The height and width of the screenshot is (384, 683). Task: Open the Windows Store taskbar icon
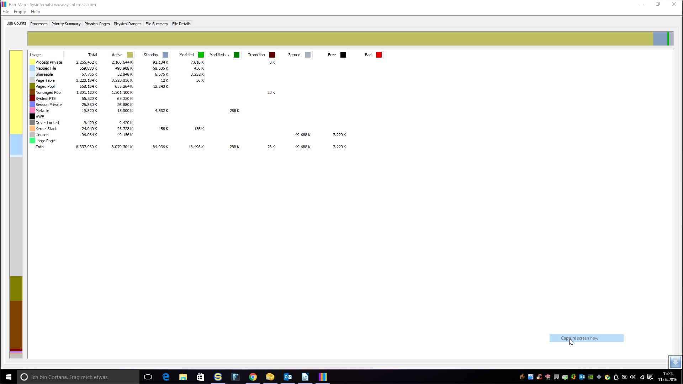pos(200,377)
